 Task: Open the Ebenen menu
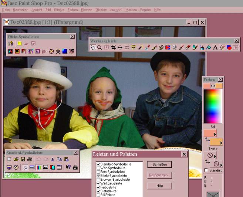(87, 10)
